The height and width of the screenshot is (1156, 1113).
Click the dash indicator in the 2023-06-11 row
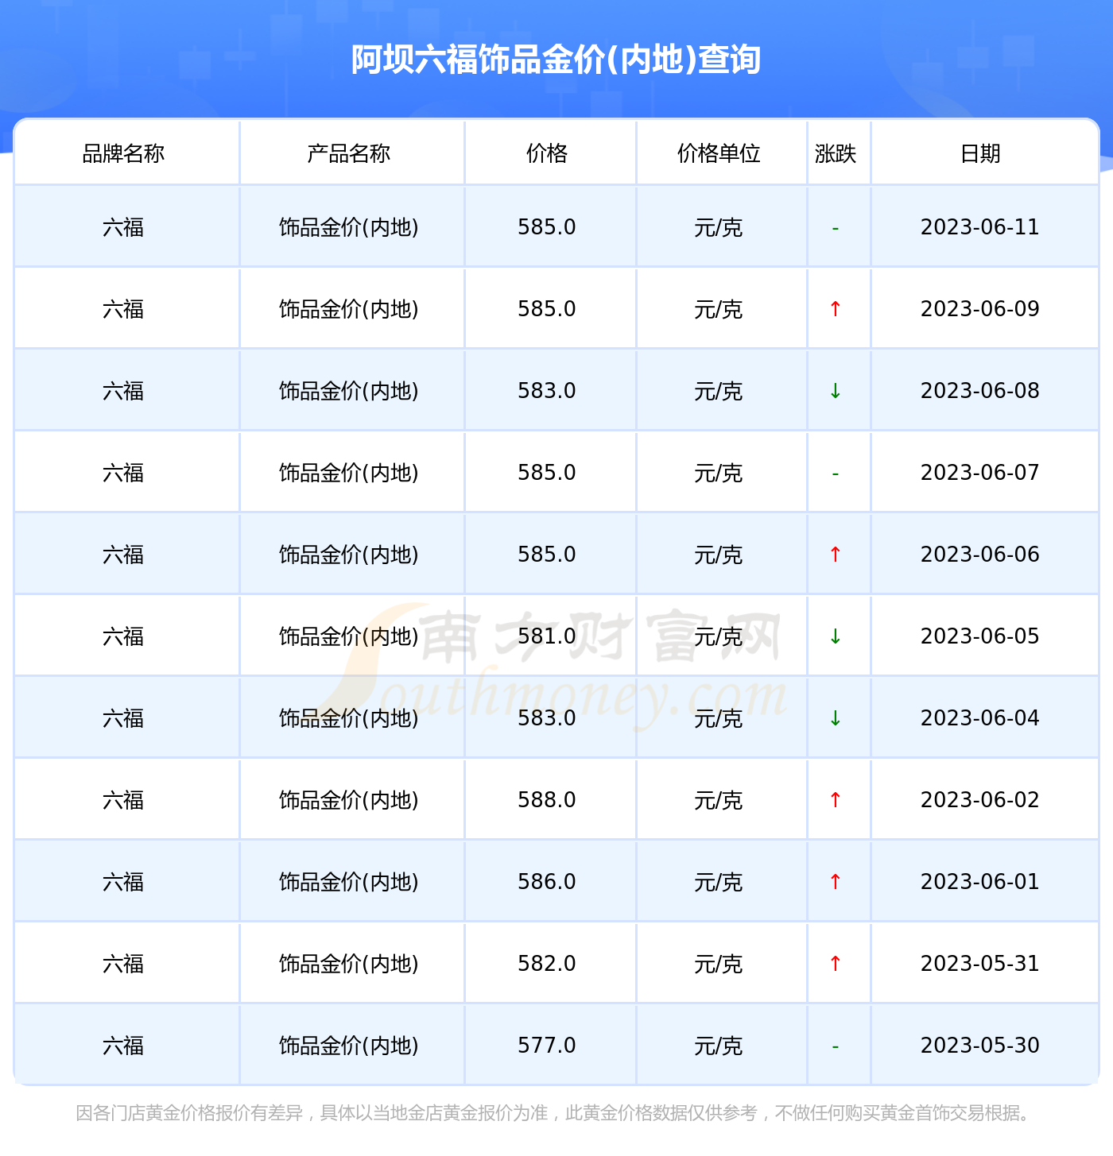pyautogui.click(x=836, y=229)
